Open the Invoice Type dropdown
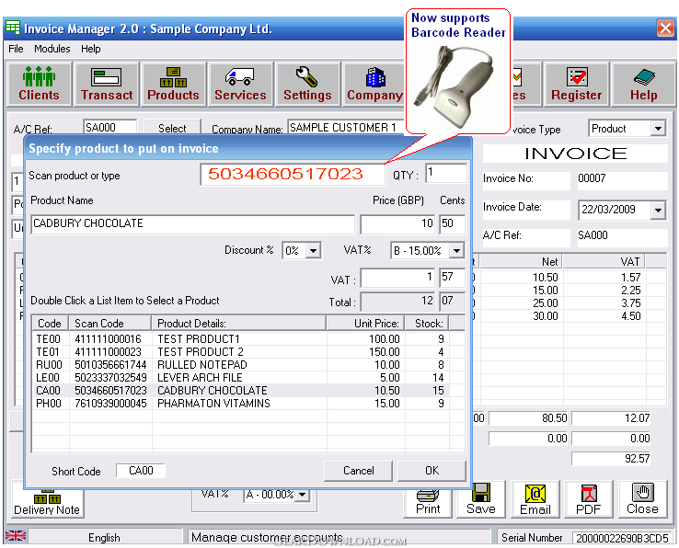This screenshot has height=548, width=679. pyautogui.click(x=657, y=130)
